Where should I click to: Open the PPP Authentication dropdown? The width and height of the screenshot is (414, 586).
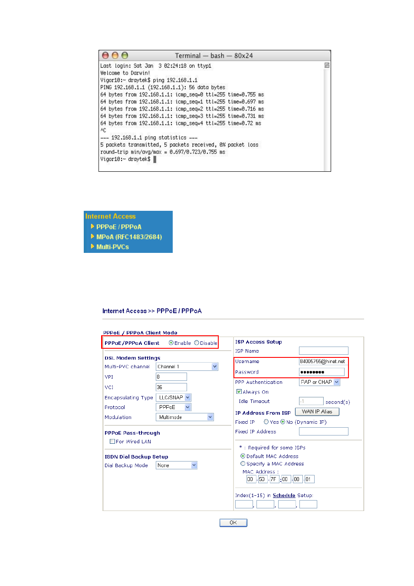(x=319, y=382)
